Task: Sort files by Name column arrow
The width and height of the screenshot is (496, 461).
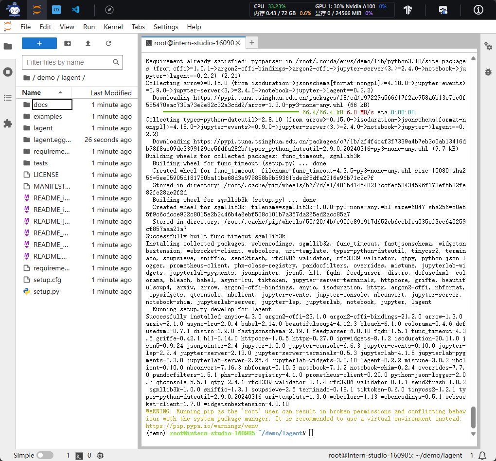Action: 60,92
